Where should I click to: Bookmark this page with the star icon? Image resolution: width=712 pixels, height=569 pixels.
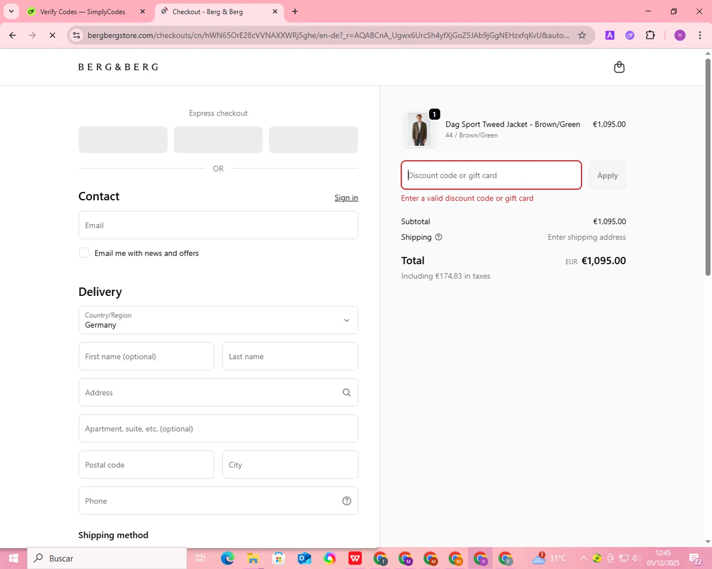[582, 35]
